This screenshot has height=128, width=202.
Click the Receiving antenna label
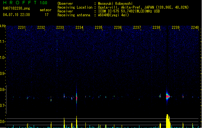click(74, 15)
